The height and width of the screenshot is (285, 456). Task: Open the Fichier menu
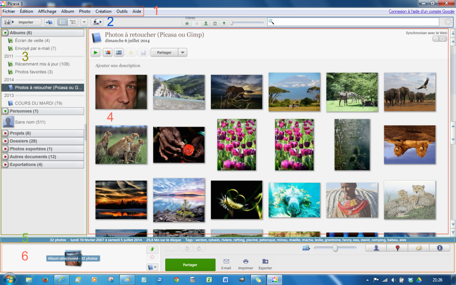click(x=9, y=11)
